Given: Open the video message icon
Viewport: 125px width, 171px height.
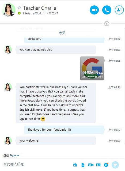Looking at the screenshot, I should click(x=90, y=165).
